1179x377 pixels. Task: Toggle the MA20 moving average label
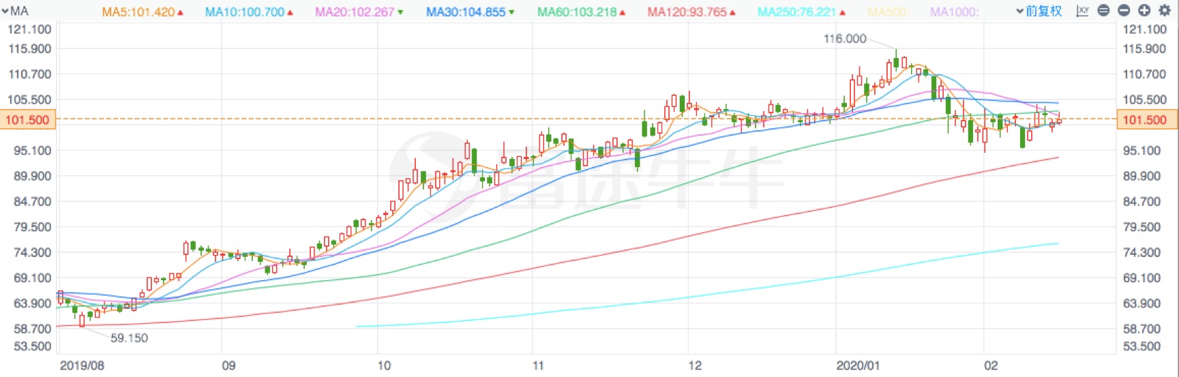358,12
